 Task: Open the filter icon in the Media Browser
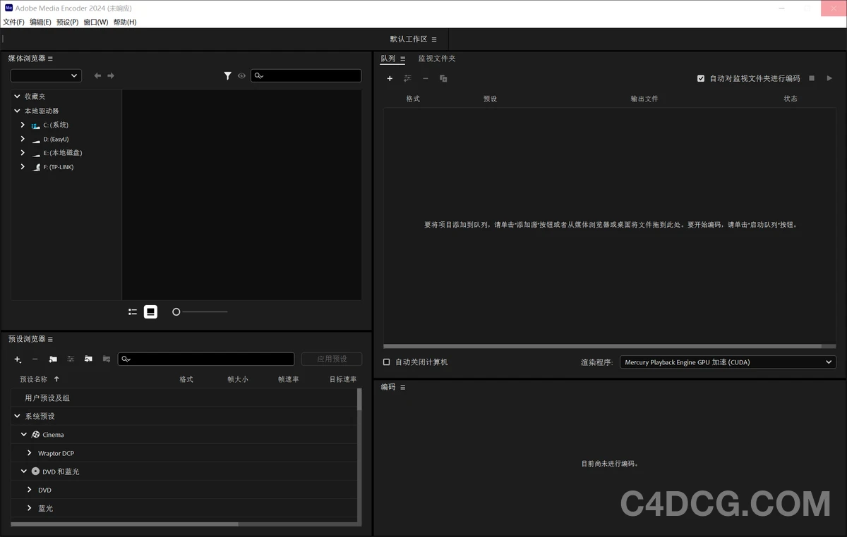[227, 75]
